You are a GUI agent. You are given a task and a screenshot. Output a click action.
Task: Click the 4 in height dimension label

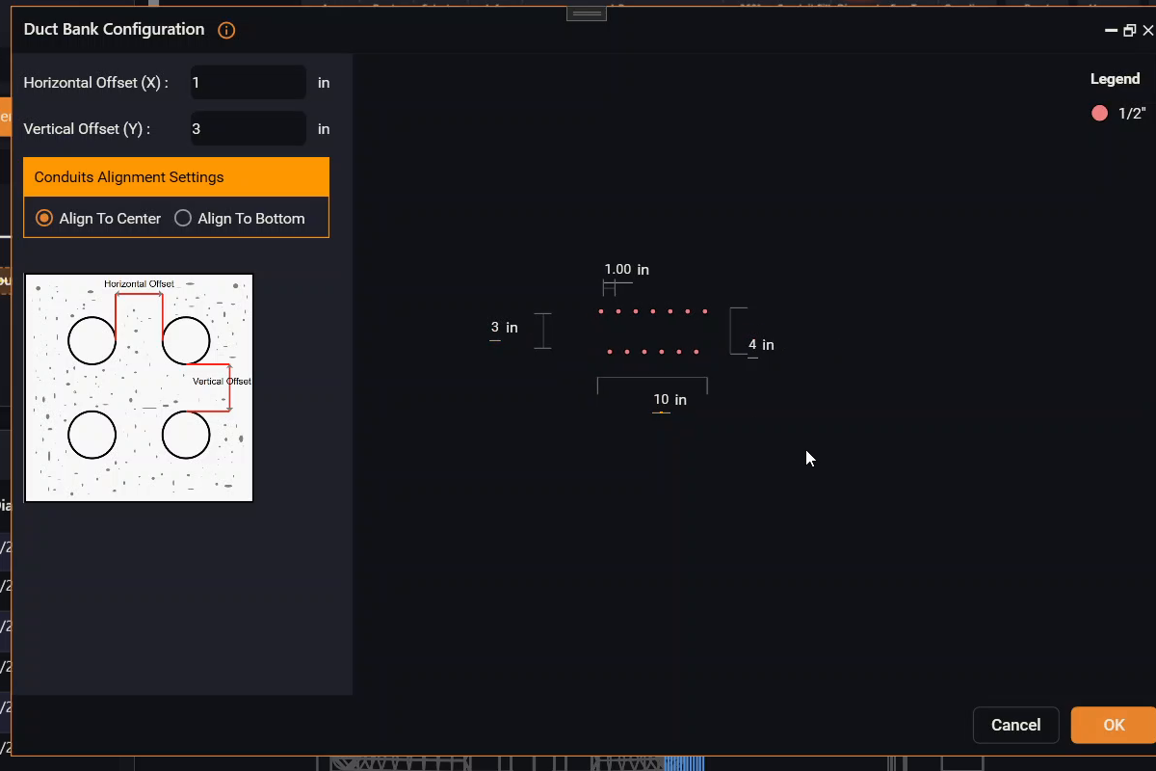tap(761, 345)
